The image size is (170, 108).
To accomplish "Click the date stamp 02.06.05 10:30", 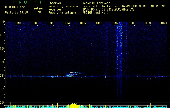I will [x=16, y=12].
